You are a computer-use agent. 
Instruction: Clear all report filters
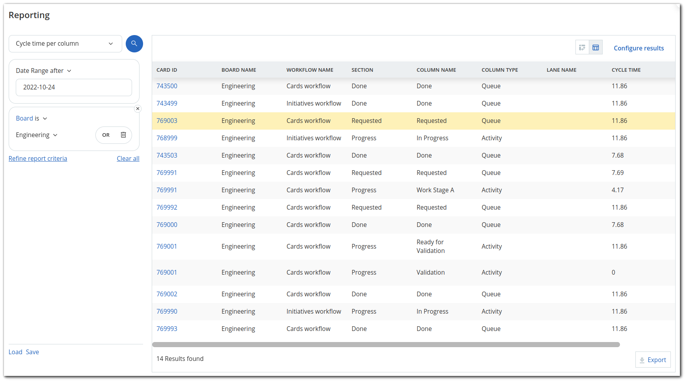(x=128, y=158)
